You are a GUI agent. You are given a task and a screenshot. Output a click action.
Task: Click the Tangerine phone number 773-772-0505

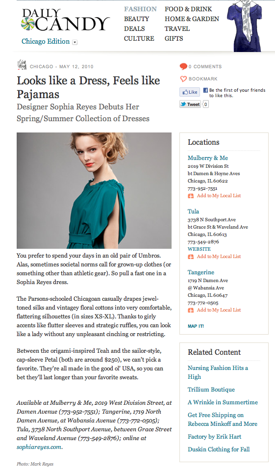tap(203, 303)
